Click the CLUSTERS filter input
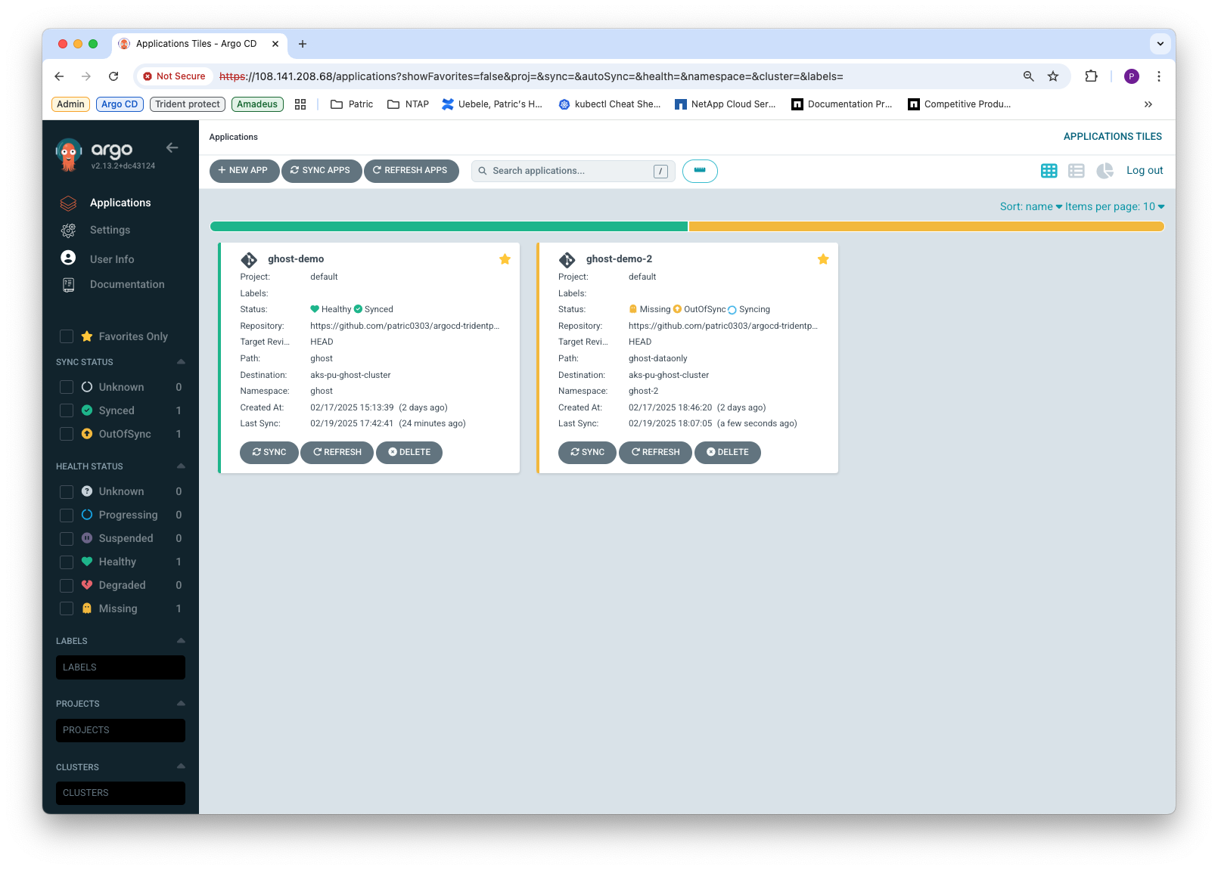1218x870 pixels. tap(120, 793)
